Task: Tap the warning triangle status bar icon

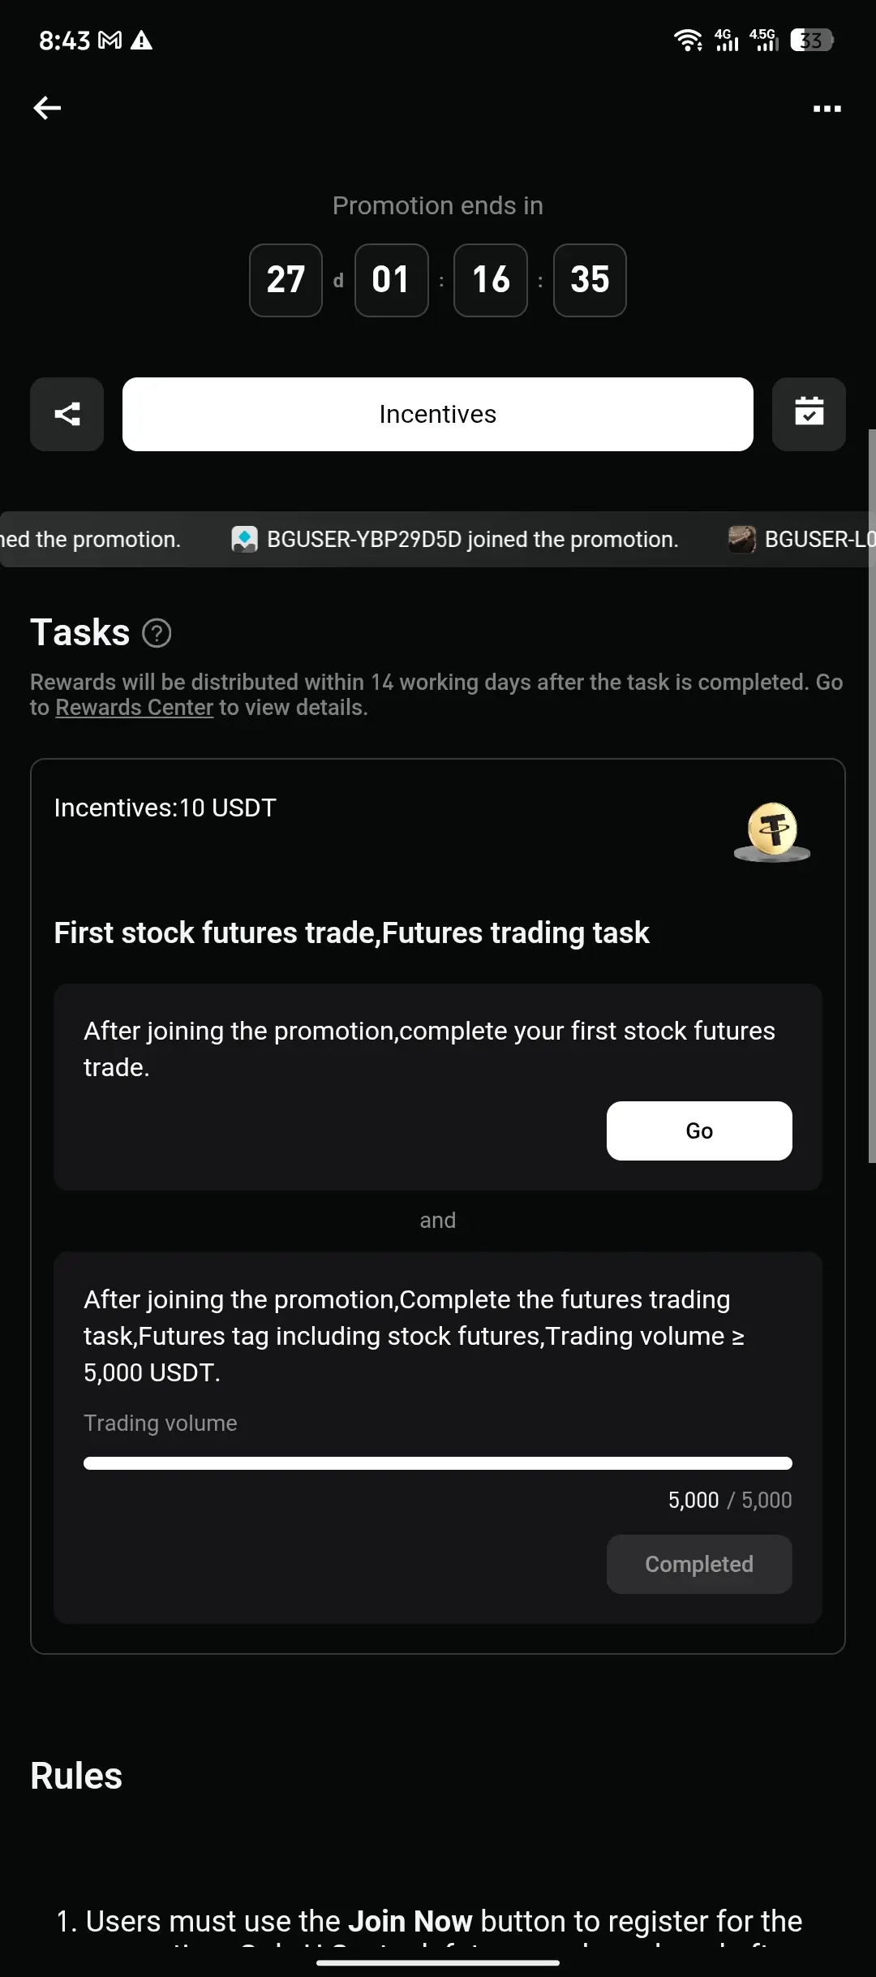Action: coord(142,41)
